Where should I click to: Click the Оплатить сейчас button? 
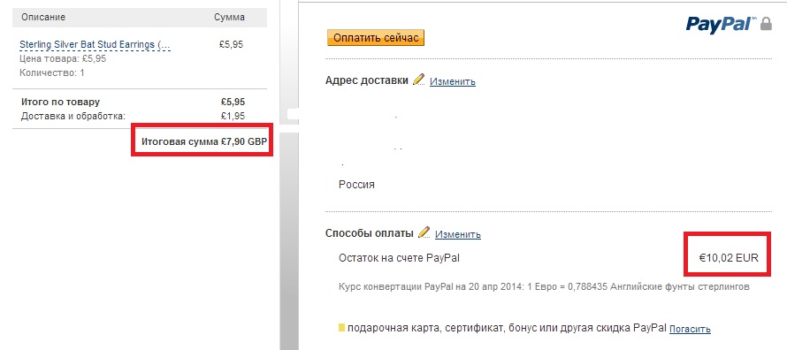pos(376,38)
